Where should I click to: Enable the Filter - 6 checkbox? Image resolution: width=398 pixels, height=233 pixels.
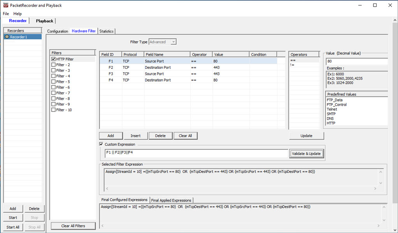click(53, 87)
